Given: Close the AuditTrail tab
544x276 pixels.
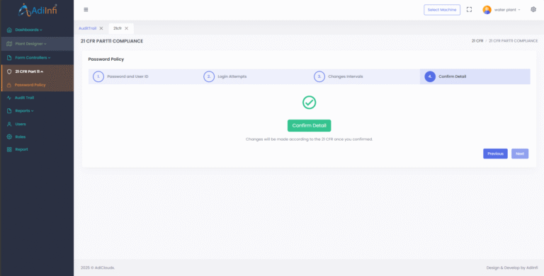Looking at the screenshot, I should 101,28.
